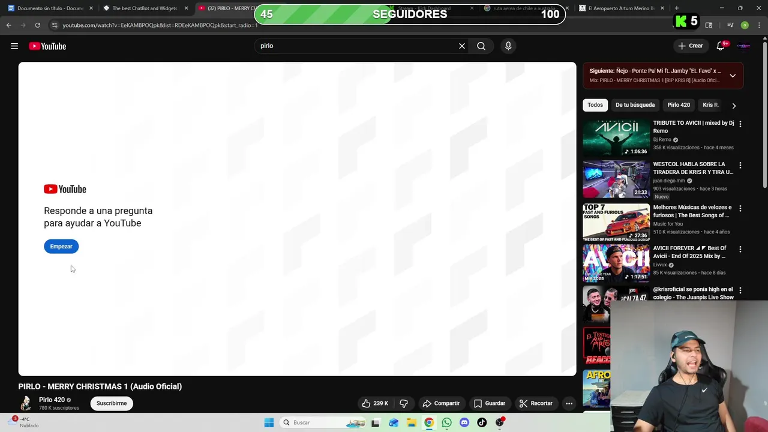The image size is (768, 432).
Task: Click the Recortar clip button
Action: point(536,403)
